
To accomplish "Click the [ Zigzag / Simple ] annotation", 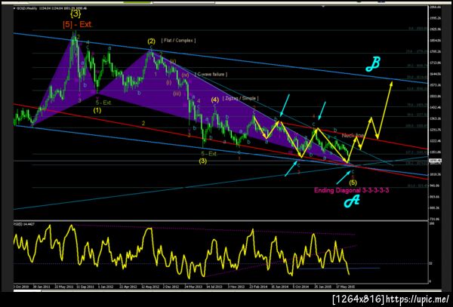I will 240,98.
